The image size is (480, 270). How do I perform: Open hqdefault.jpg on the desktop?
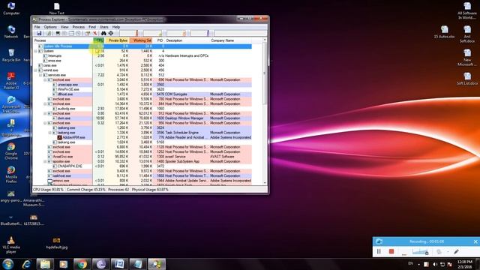pyautogui.click(x=57, y=243)
